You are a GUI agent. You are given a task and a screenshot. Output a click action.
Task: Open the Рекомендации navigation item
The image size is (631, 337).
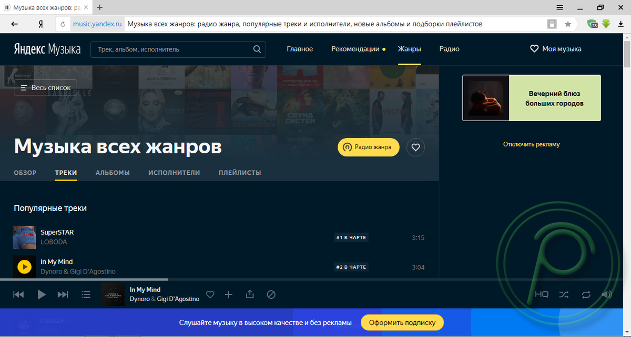pos(355,49)
